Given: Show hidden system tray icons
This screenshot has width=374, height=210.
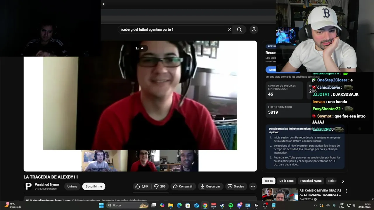Looking at the screenshot, I should (x=315, y=205).
